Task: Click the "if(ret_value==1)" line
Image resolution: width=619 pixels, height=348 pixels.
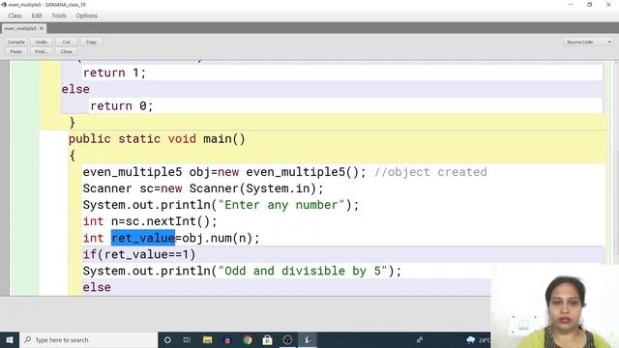Action: click(139, 254)
